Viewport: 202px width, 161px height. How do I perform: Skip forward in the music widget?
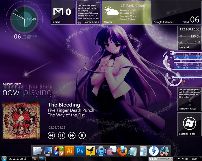point(72,136)
